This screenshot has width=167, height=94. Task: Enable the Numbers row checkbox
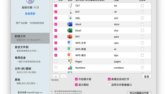pyautogui.click(x=56, y=68)
